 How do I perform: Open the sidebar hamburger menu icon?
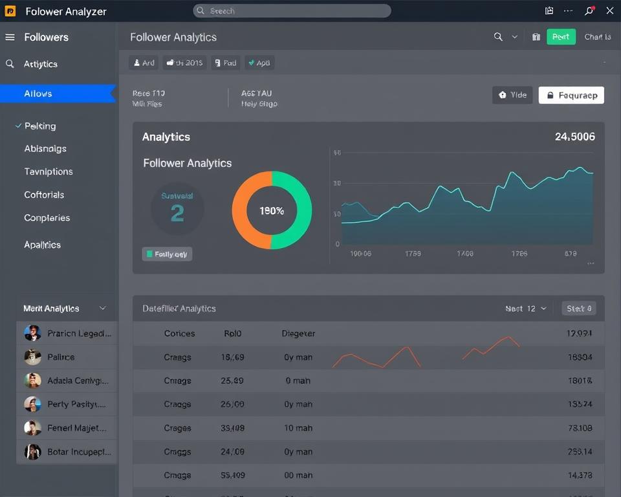point(9,37)
